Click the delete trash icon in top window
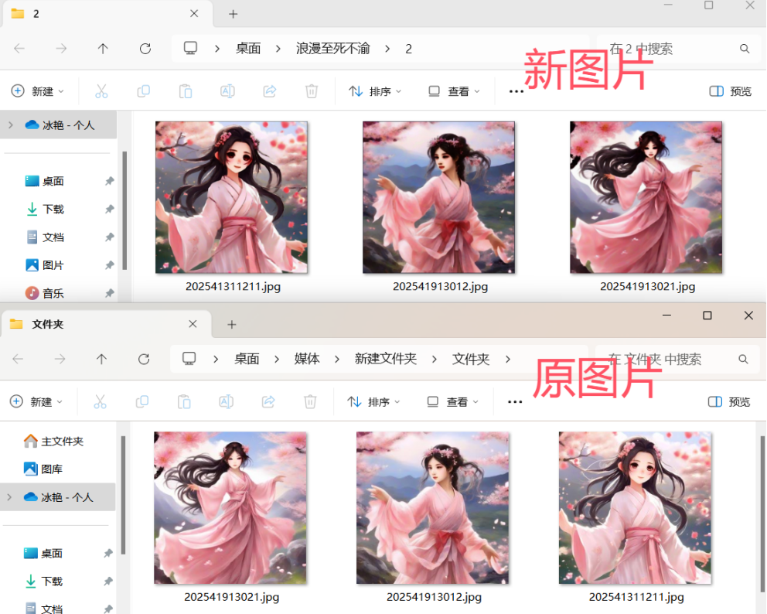The width and height of the screenshot is (767, 614). [x=312, y=91]
